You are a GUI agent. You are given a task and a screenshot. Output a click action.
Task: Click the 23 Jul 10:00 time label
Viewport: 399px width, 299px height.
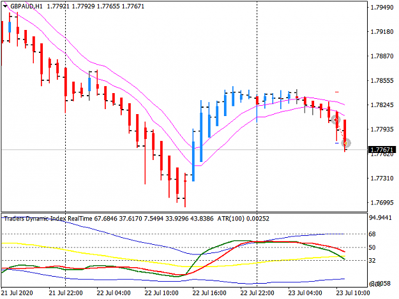click(x=352, y=293)
